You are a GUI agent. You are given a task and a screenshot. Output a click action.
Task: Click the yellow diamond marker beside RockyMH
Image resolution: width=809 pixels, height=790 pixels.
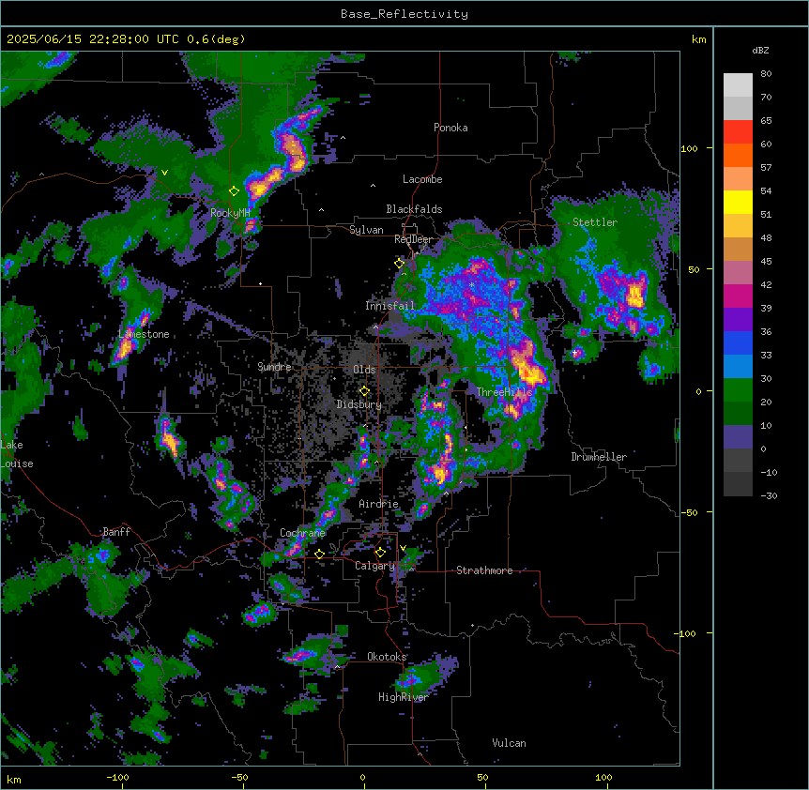point(234,191)
